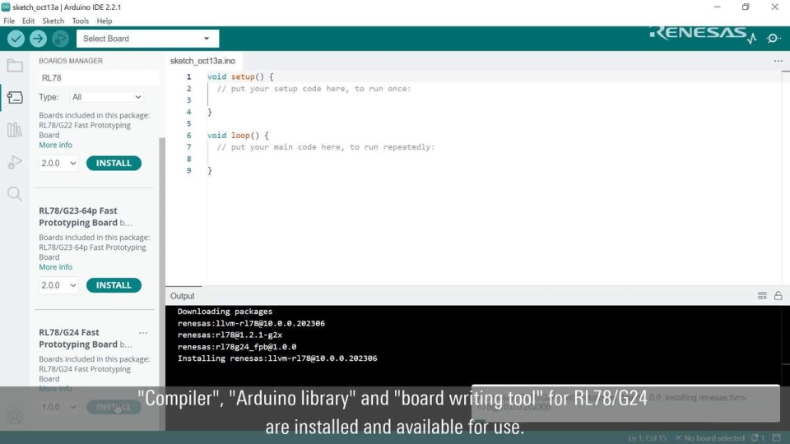
Task: Click the Verify checkmark button
Action: coord(16,39)
